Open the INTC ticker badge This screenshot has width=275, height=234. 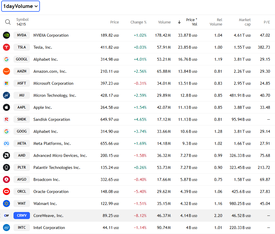pyautogui.click(x=22, y=228)
